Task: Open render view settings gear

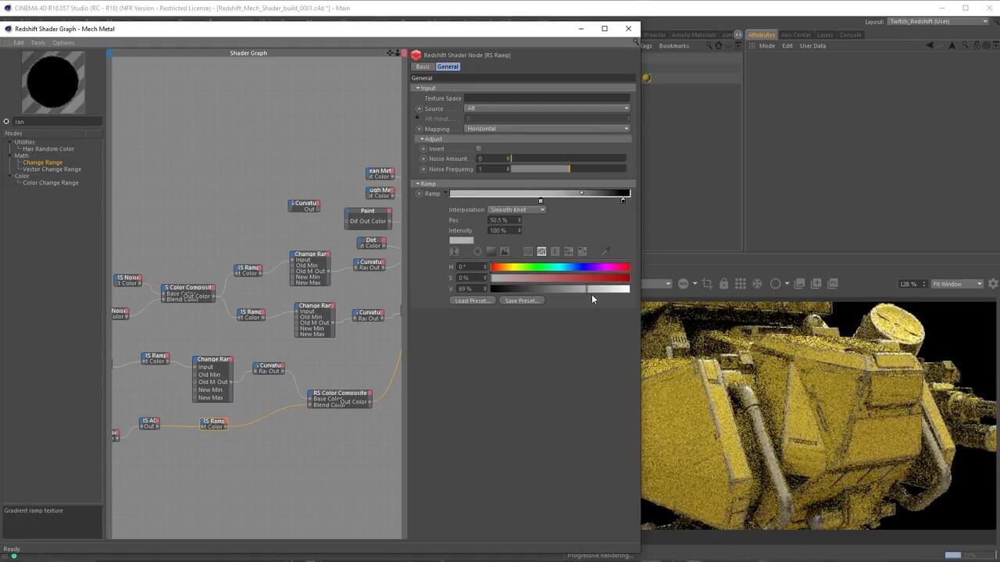Action: [993, 284]
